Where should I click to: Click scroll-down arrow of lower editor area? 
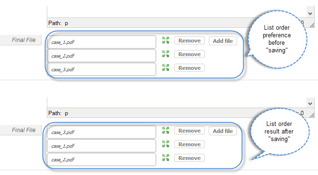[310, 104]
